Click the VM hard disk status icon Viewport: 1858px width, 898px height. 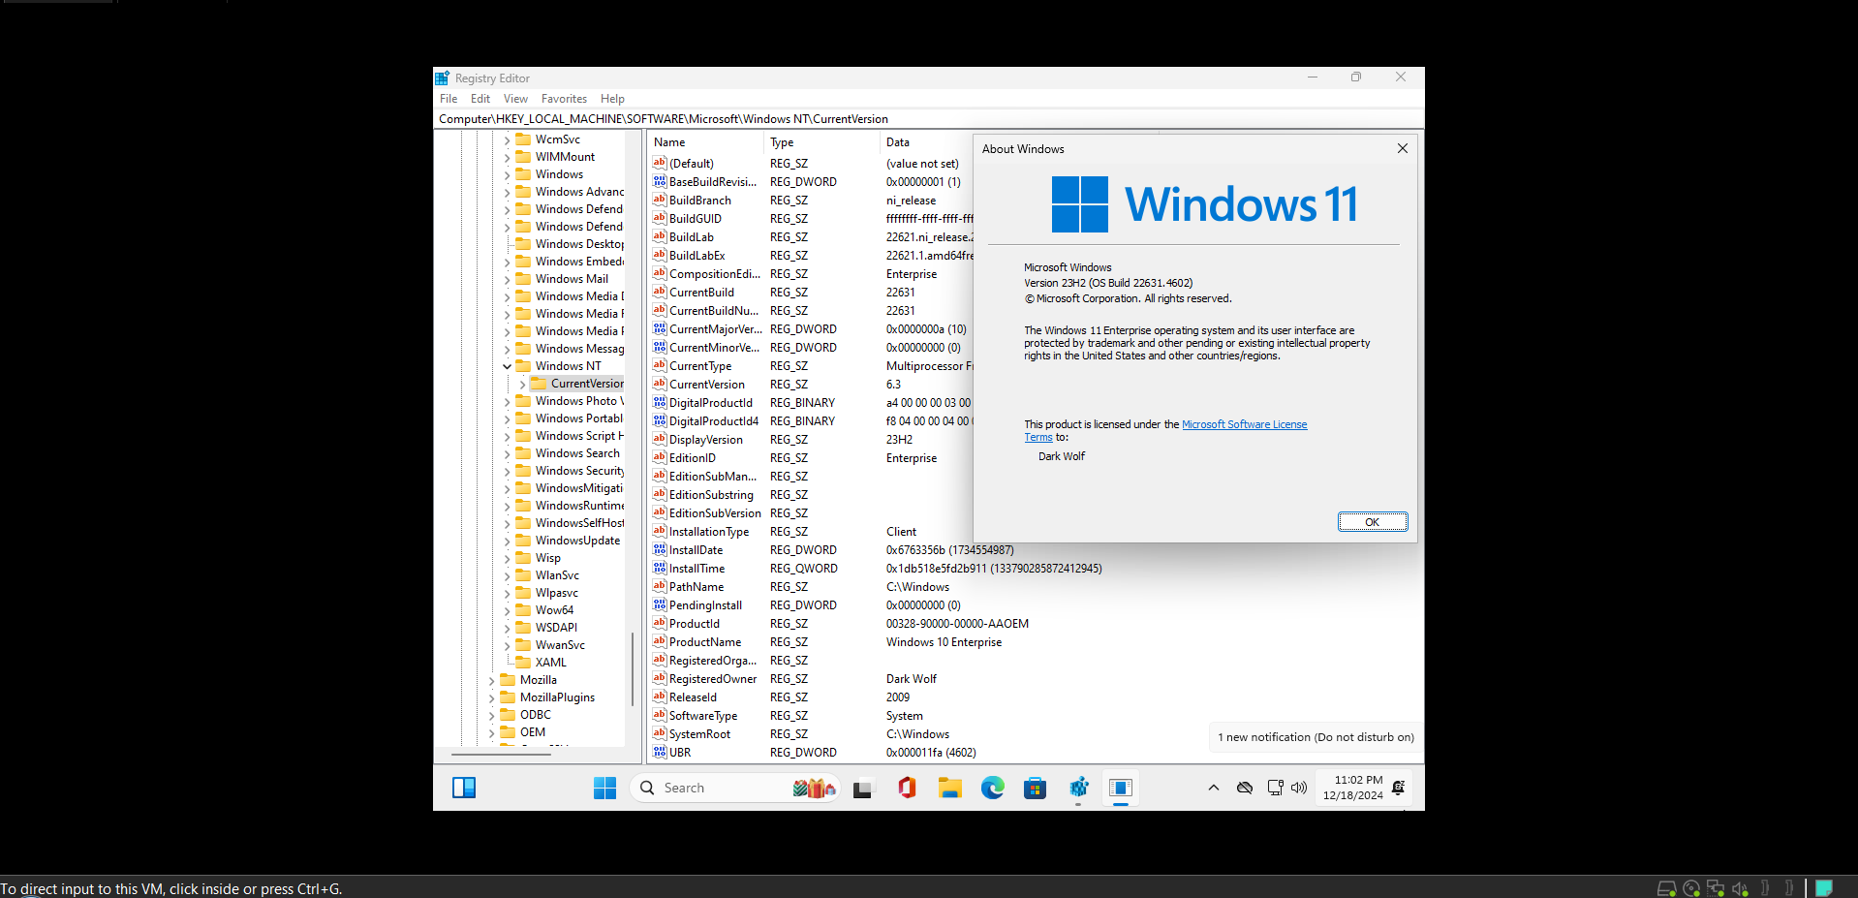(1667, 888)
